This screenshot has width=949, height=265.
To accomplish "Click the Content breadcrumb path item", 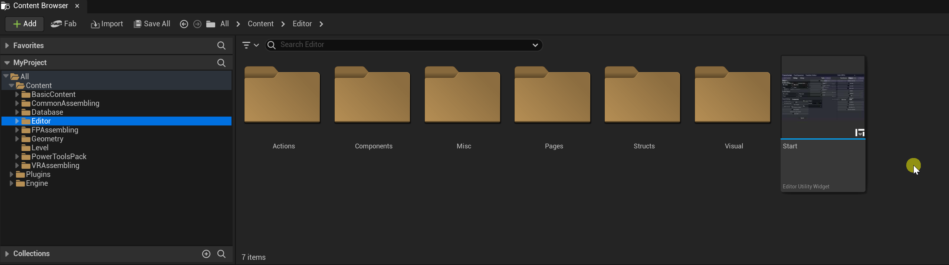I will click(260, 24).
